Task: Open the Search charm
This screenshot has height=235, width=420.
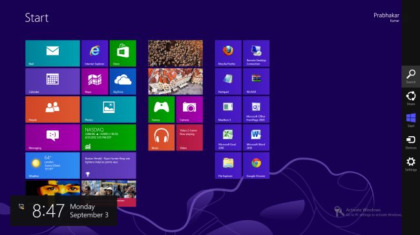Action: point(410,77)
